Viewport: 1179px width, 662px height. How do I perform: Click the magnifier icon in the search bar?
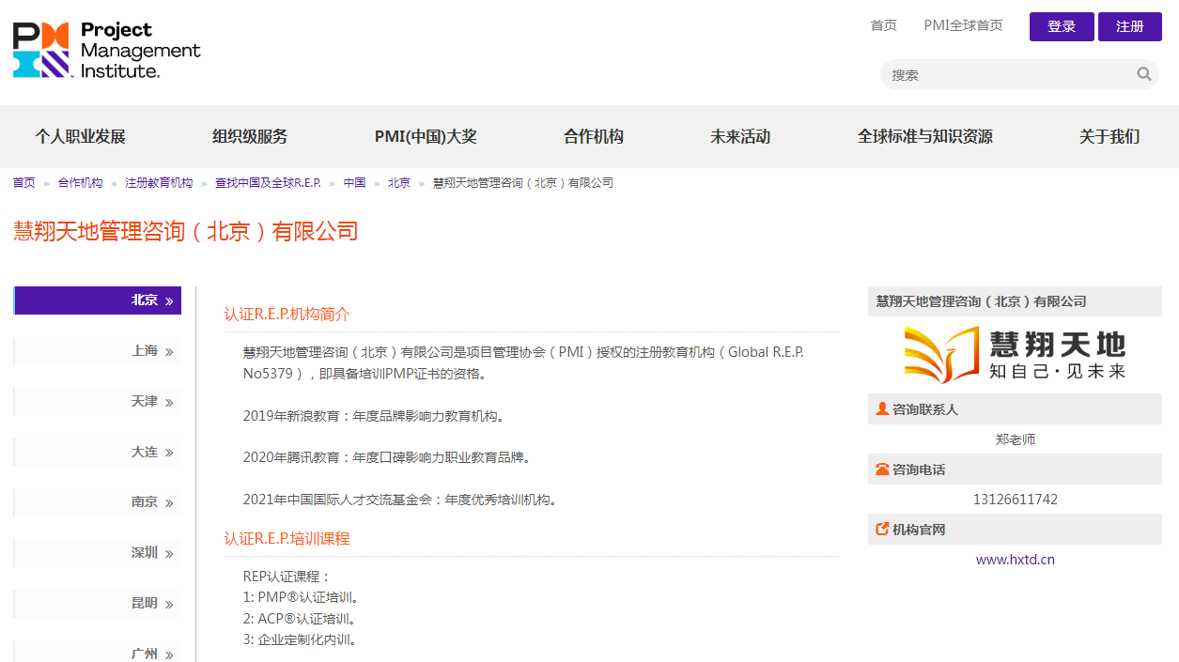point(1143,73)
